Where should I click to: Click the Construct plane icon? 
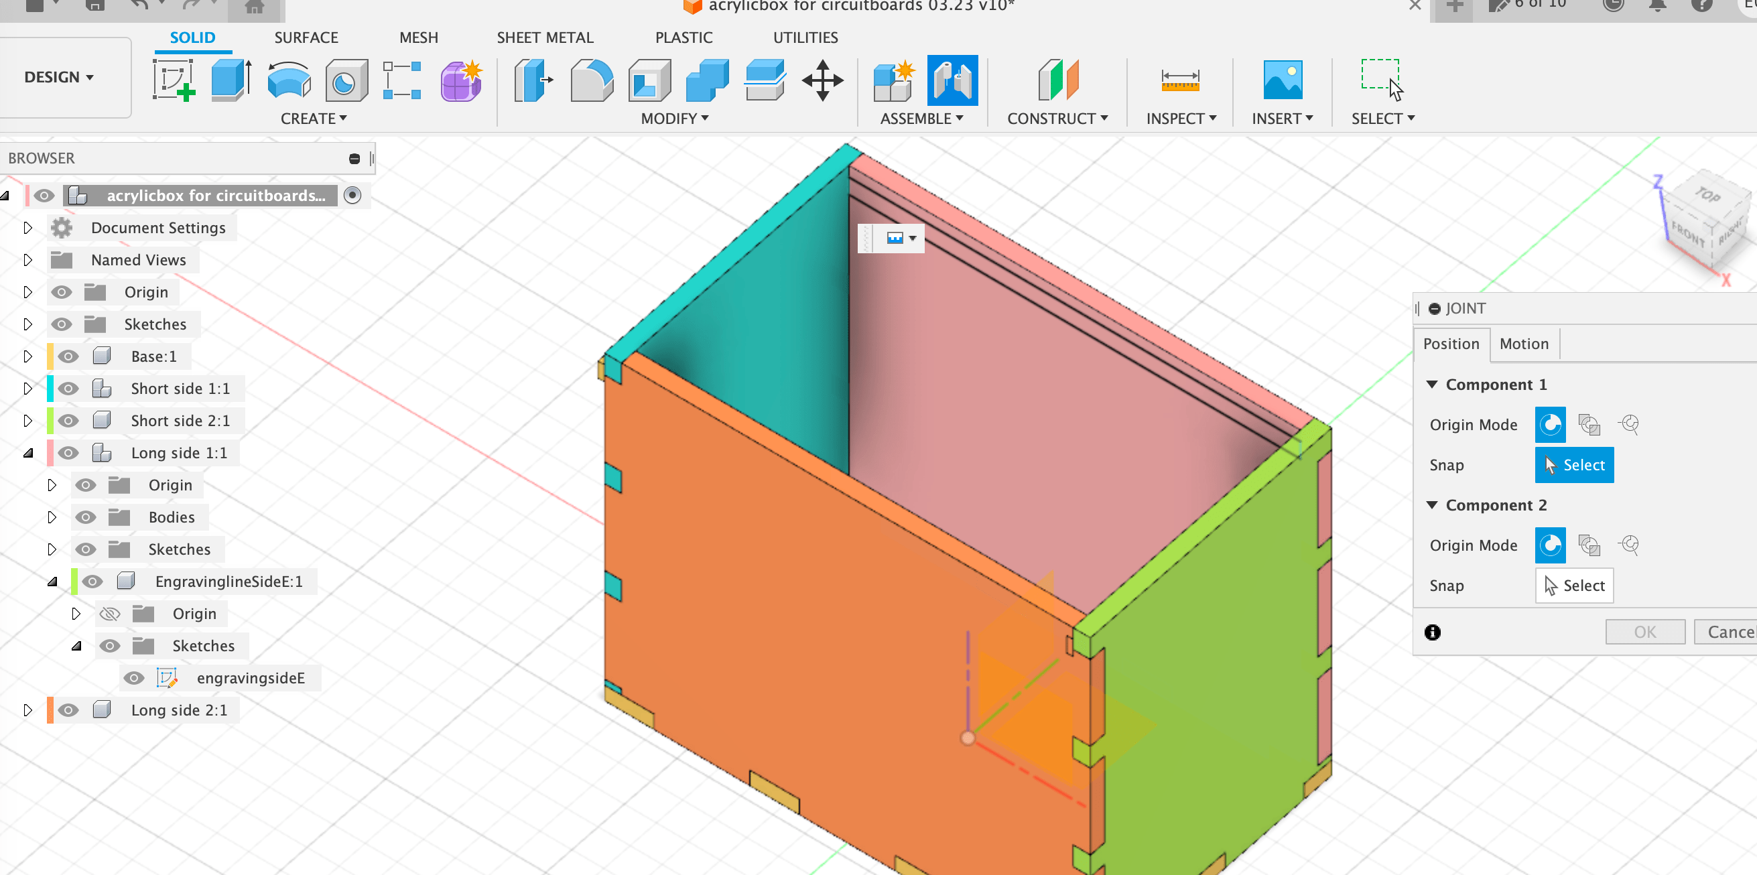tap(1058, 80)
